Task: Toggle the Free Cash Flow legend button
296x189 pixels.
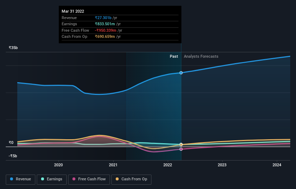Action: click(x=89, y=179)
